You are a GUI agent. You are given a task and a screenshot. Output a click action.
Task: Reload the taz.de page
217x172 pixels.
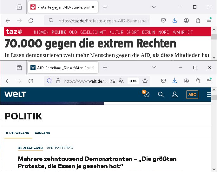(x=31, y=21)
